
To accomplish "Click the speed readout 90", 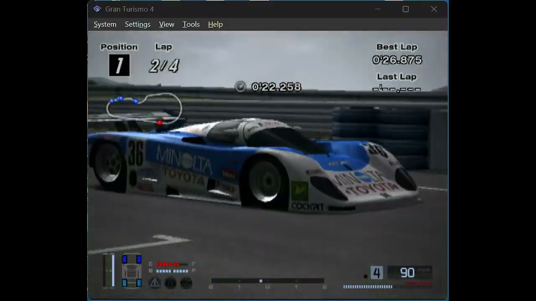I will [x=407, y=273].
